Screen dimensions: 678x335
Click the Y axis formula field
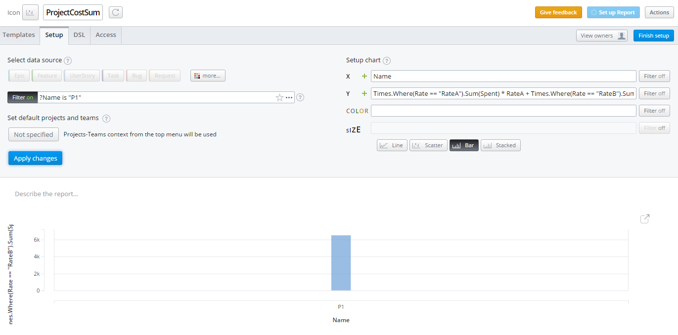[x=503, y=93]
